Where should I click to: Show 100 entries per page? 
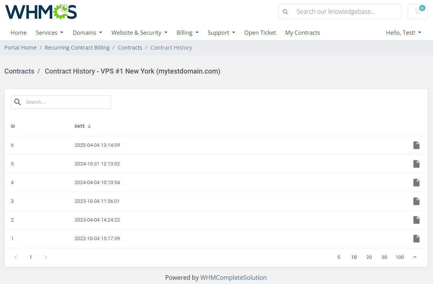click(399, 257)
